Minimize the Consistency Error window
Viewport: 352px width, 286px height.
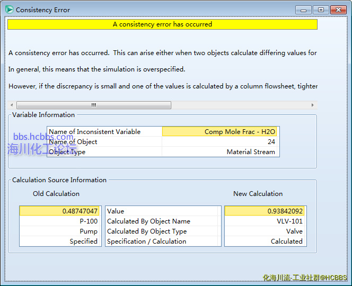tap(304, 10)
